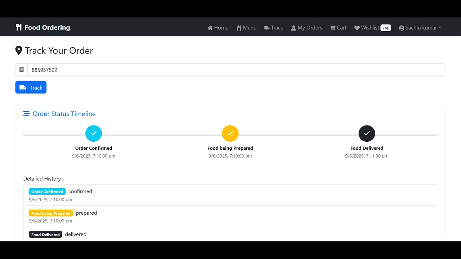Screen dimensions: 461x259
Task: Click the Food Ordering brand logo
Action: coord(43,27)
